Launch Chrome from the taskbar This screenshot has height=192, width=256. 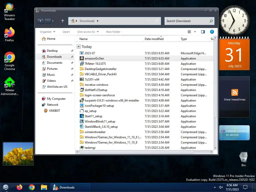click(x=32, y=187)
